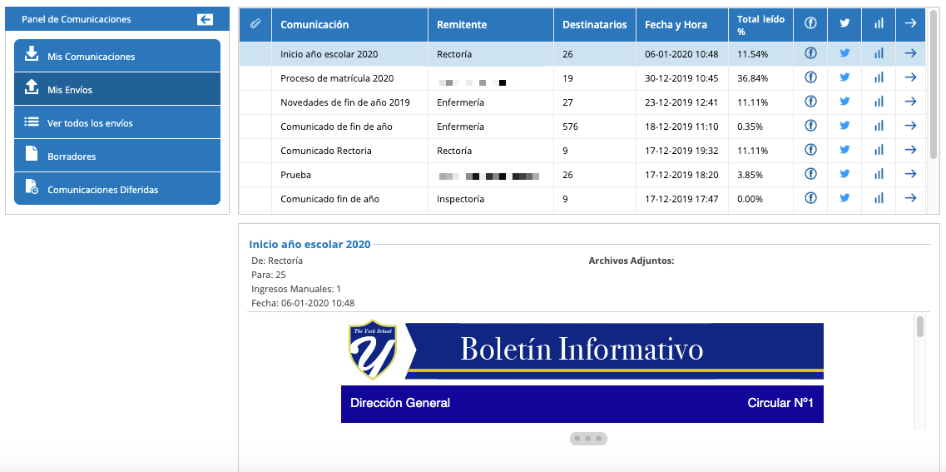Click the 36.84% read percentage cell

pos(760,78)
